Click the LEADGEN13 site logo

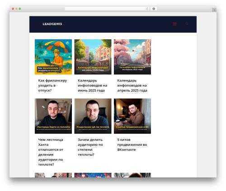click(52, 24)
